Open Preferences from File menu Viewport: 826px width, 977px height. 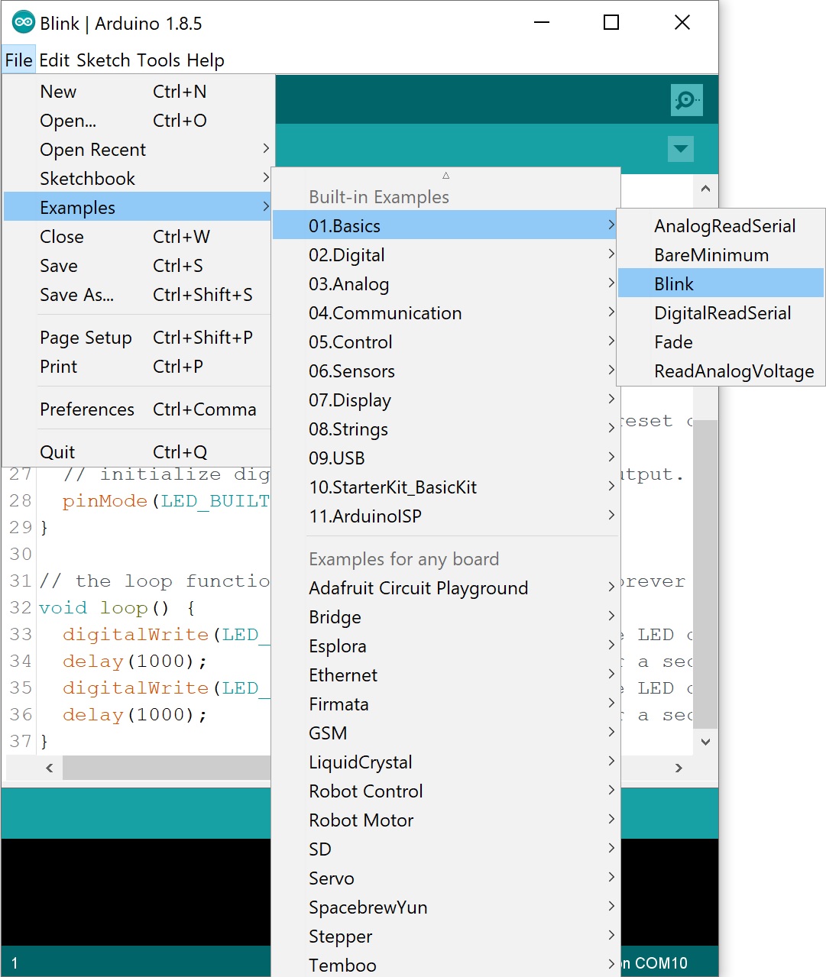pos(138,409)
